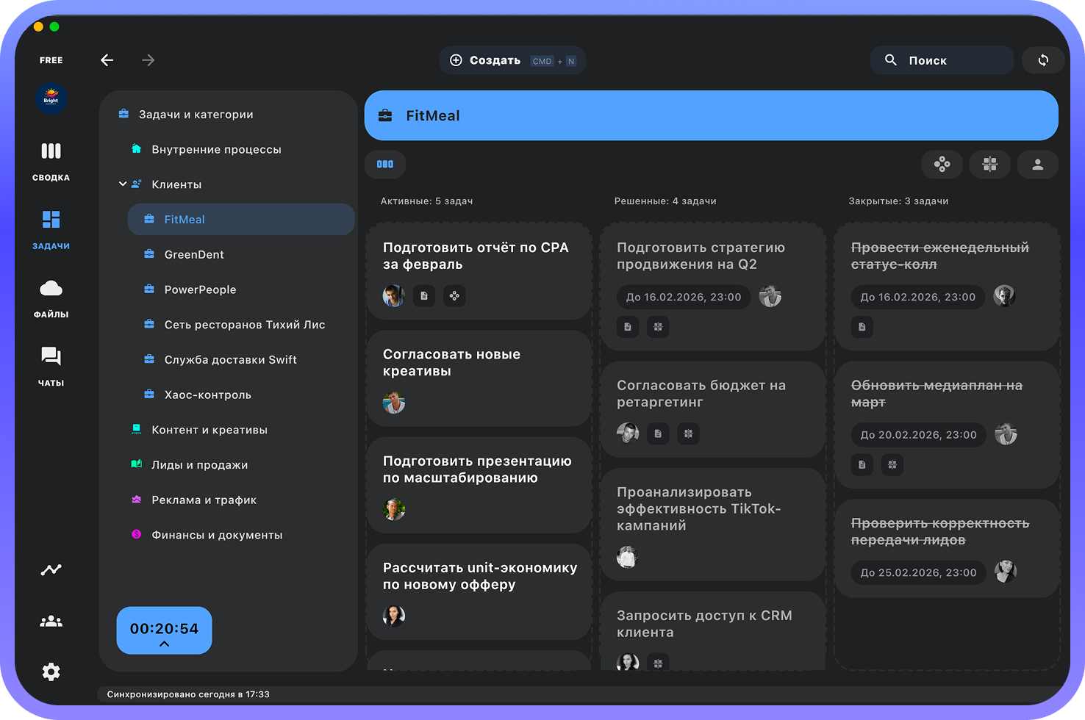1085x720 pixels.
Task: Collapse the Клиенты category chevron
Action: (x=123, y=184)
